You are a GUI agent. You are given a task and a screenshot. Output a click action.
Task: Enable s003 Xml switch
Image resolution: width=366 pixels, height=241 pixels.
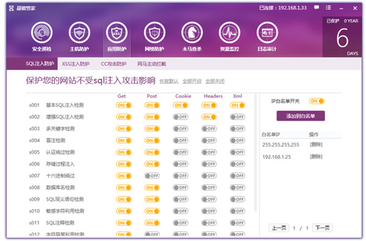(237, 129)
